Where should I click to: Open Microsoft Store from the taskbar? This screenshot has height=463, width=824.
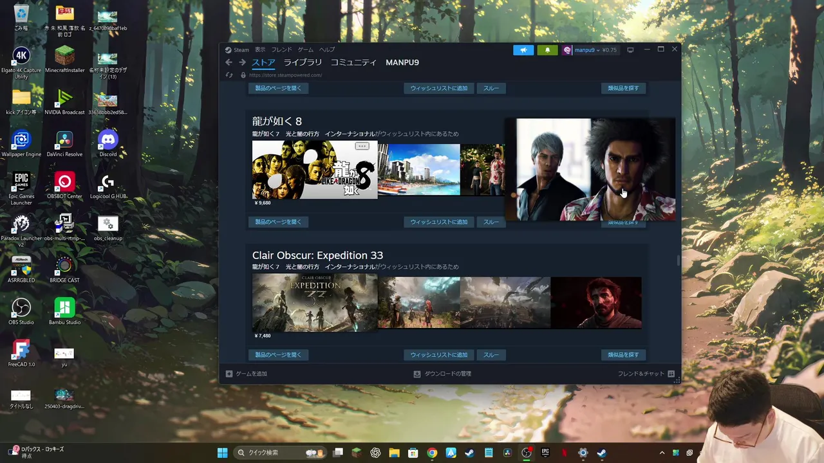click(413, 453)
